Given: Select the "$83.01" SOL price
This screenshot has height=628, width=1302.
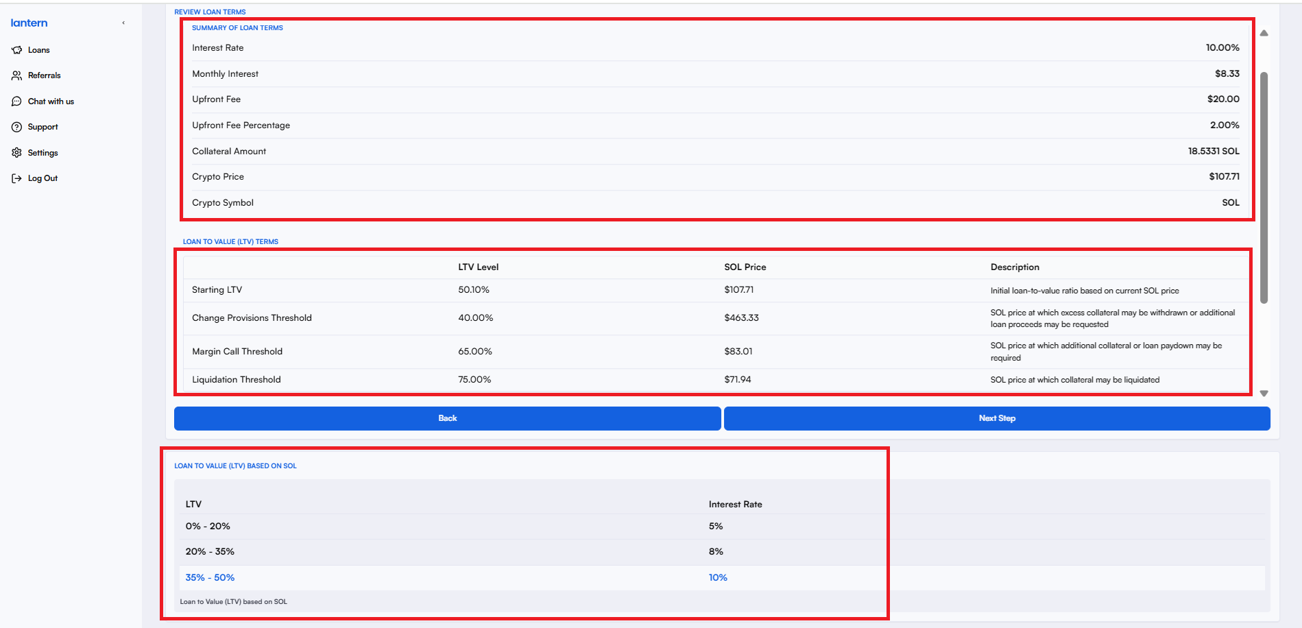Looking at the screenshot, I should [x=738, y=352].
